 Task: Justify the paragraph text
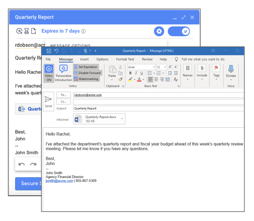(x=168, y=79)
